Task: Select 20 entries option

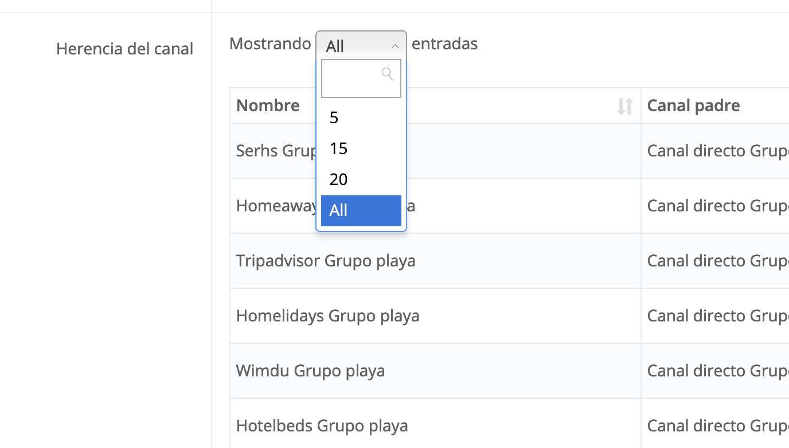Action: (x=361, y=180)
